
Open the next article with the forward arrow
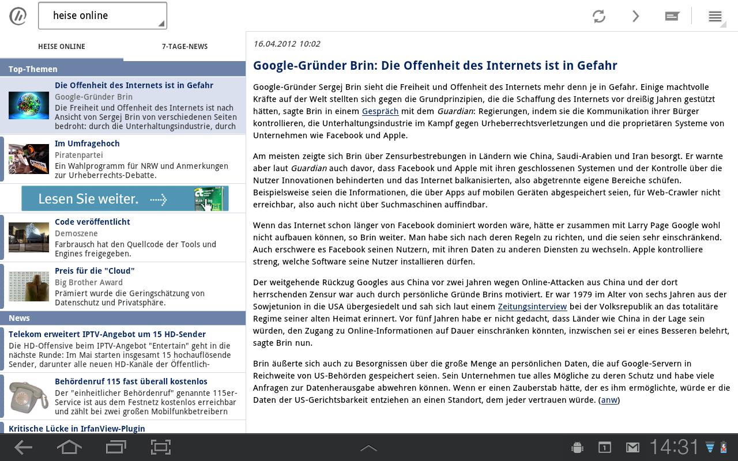tap(635, 16)
